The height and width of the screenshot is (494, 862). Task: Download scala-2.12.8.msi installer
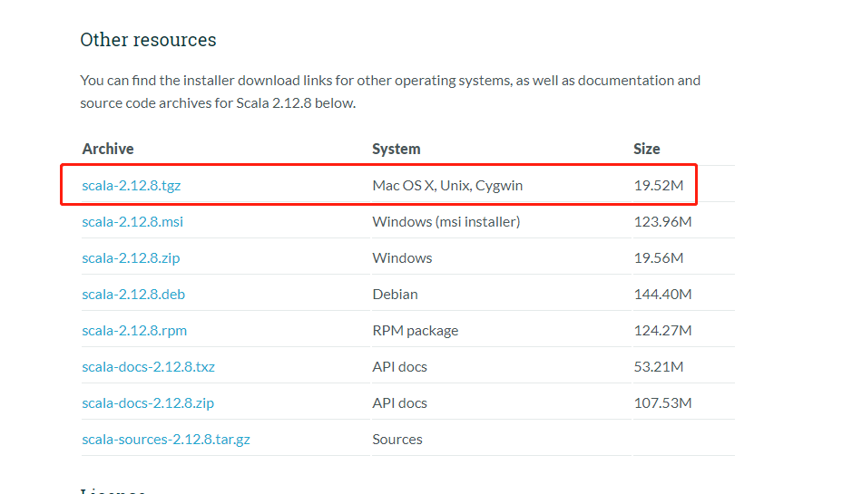click(x=132, y=222)
